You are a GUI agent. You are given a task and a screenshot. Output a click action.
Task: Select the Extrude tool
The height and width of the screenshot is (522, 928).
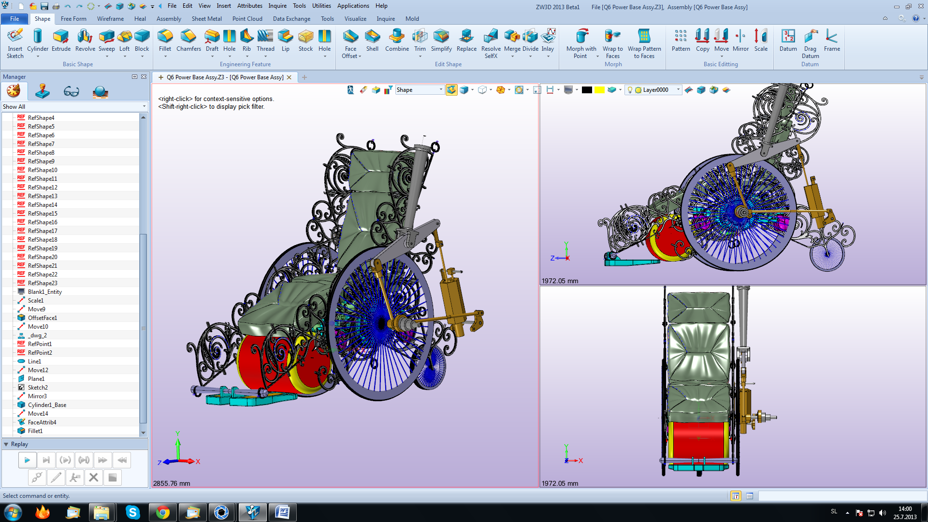[x=61, y=40]
